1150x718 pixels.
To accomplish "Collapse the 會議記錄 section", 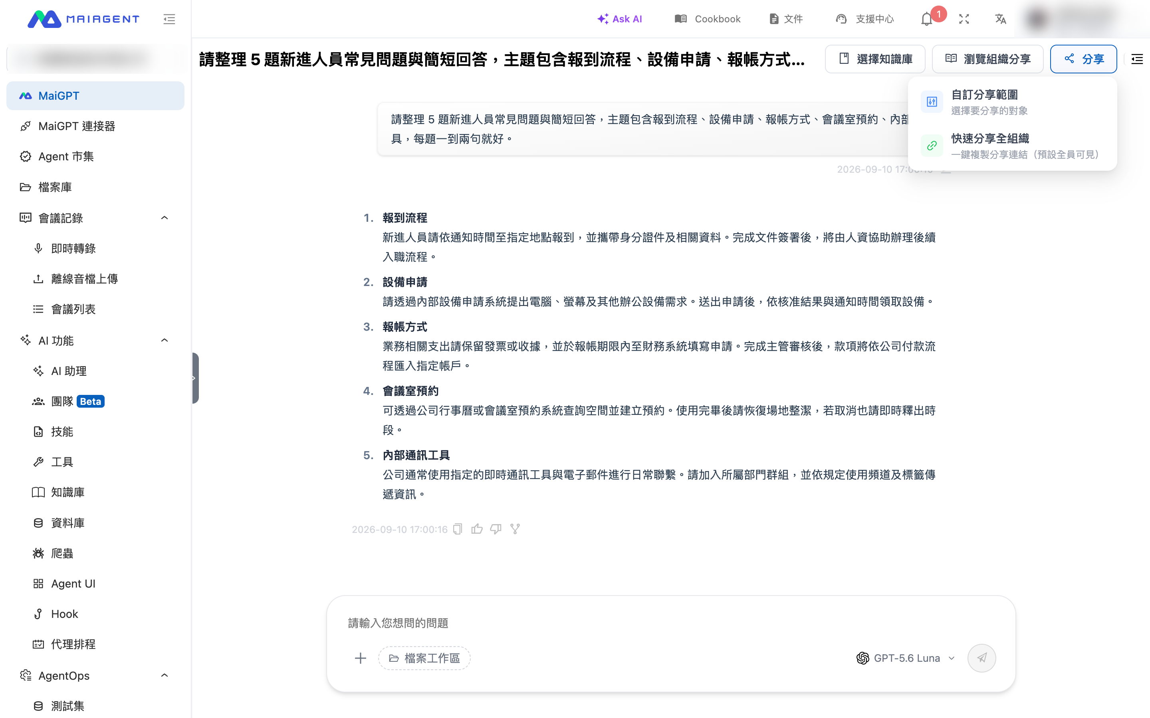I will point(165,218).
